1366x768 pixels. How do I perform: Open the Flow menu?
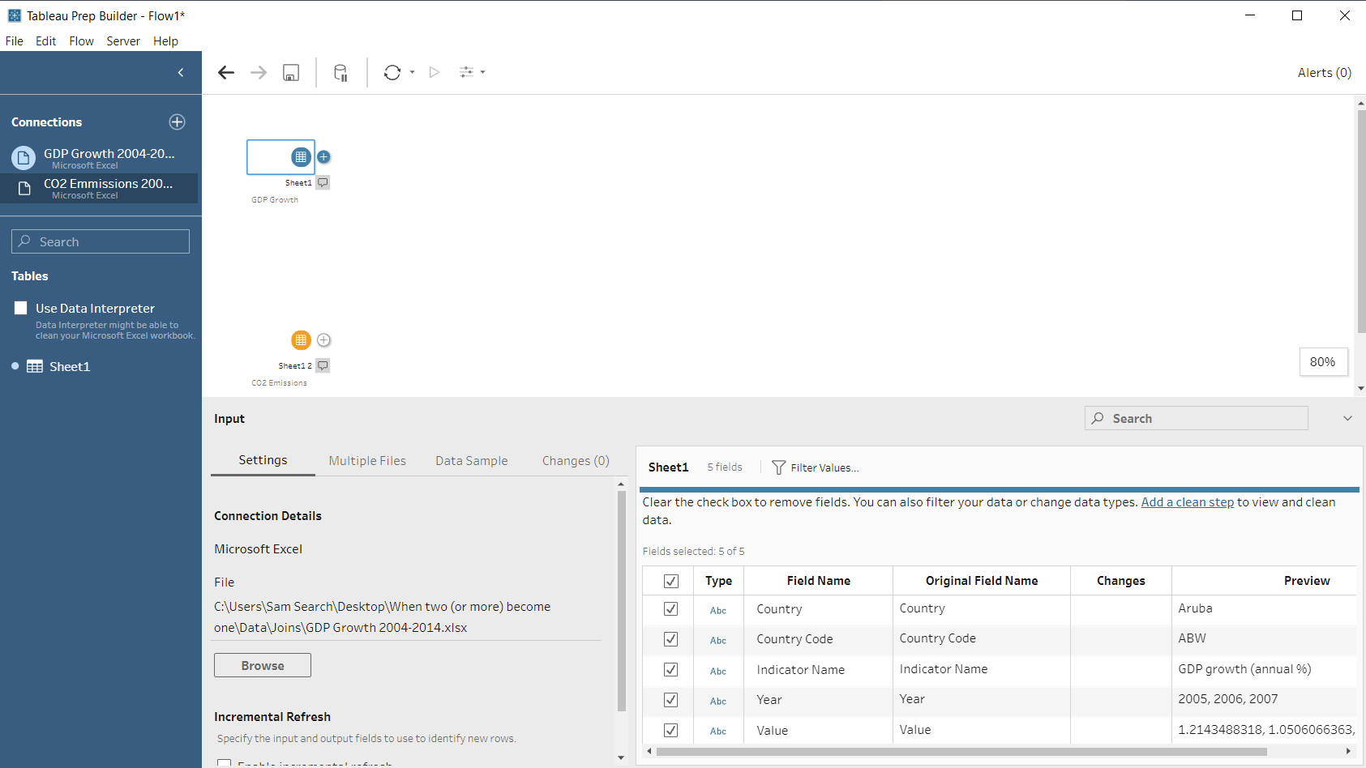[81, 41]
